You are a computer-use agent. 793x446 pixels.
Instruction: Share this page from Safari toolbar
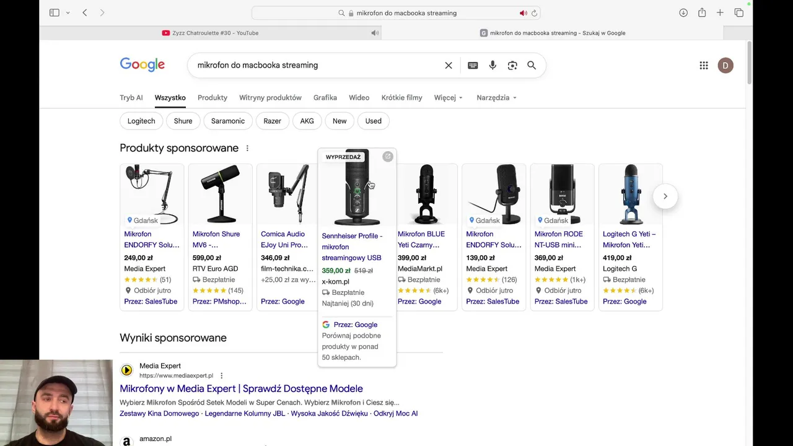[x=702, y=12]
